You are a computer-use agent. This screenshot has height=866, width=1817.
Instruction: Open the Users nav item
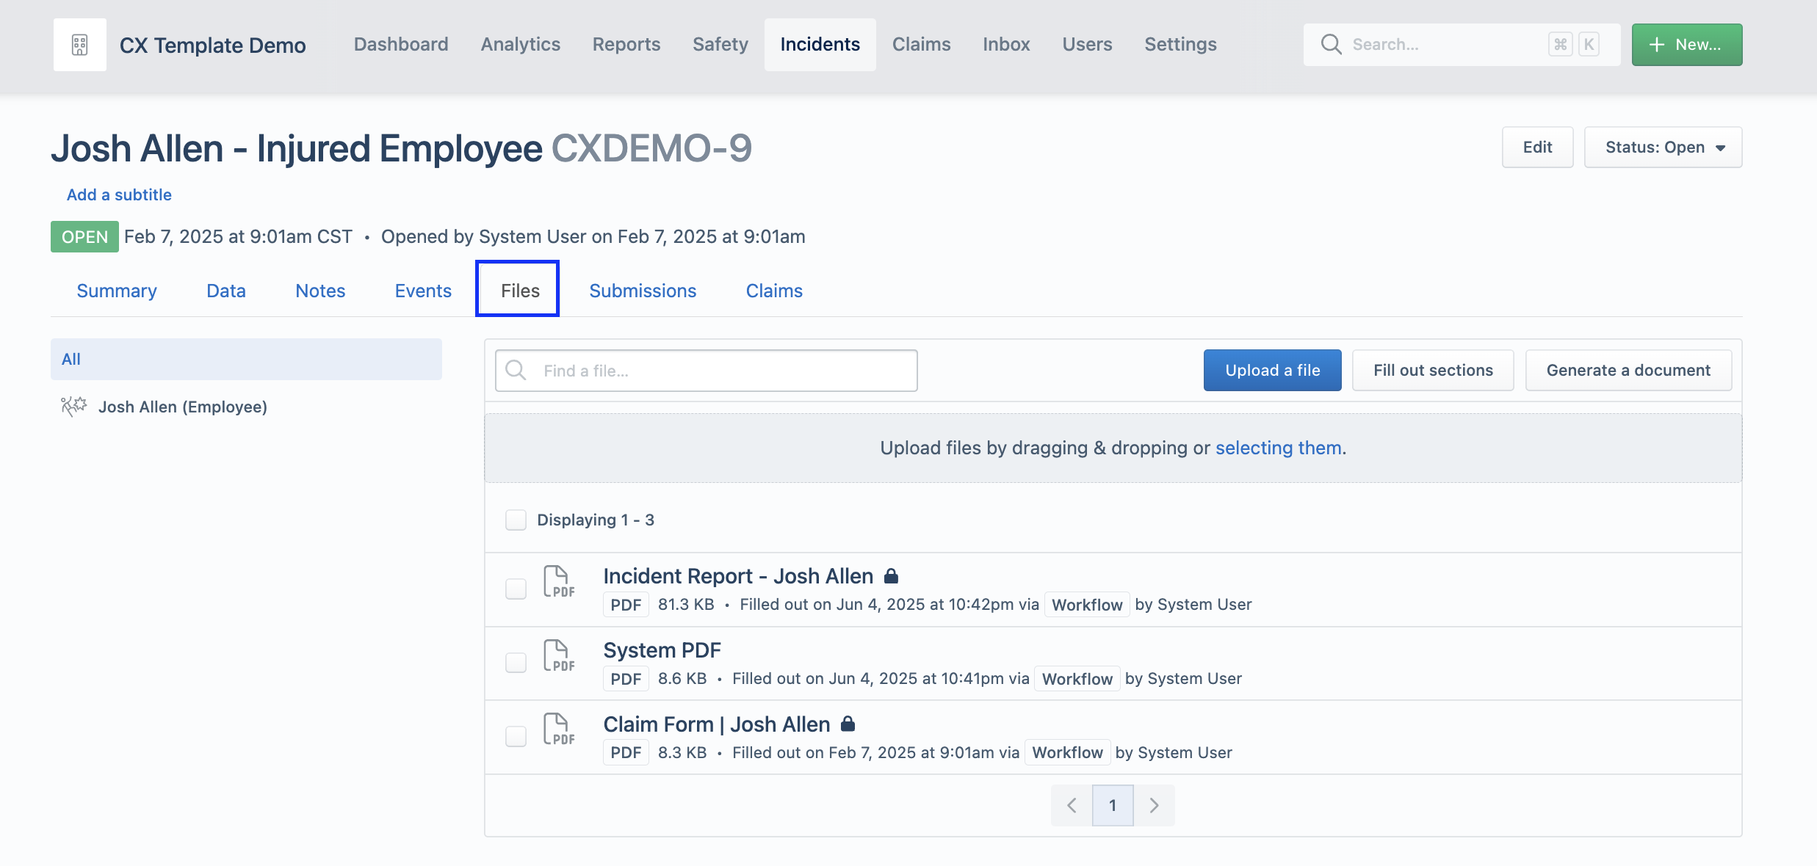pyautogui.click(x=1087, y=45)
